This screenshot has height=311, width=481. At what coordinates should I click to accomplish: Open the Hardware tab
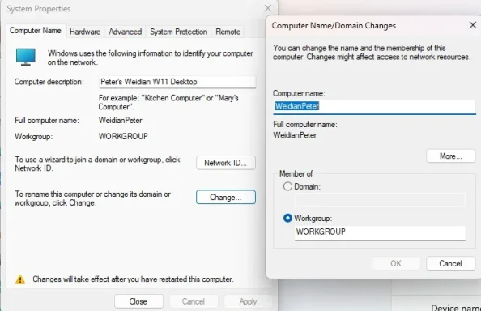point(85,32)
